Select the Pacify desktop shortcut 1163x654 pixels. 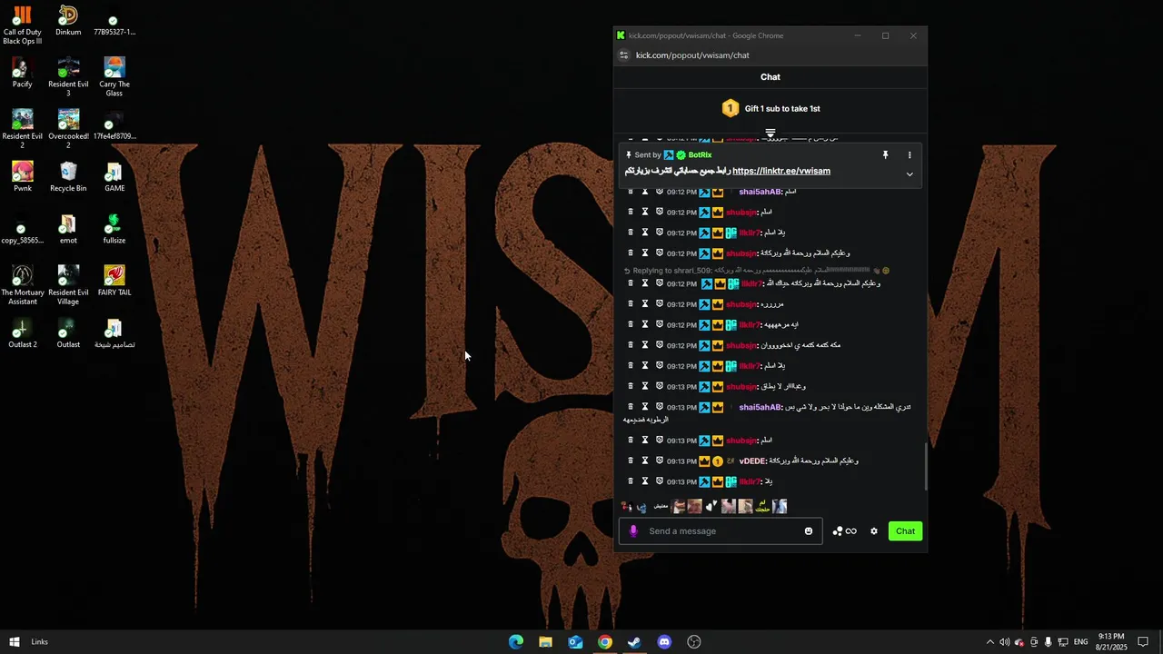pyautogui.click(x=22, y=74)
